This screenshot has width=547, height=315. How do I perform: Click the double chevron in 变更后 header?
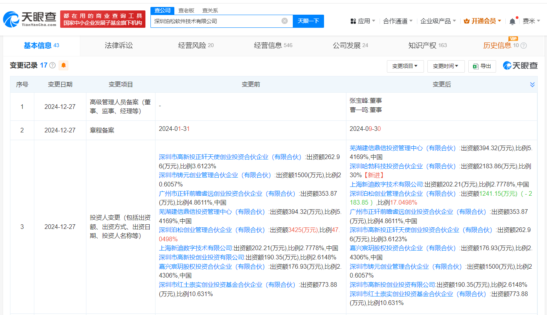click(532, 85)
